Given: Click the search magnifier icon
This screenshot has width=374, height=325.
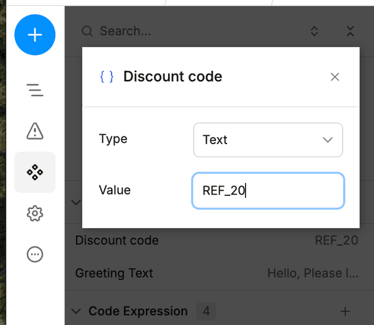Looking at the screenshot, I should click(x=87, y=31).
